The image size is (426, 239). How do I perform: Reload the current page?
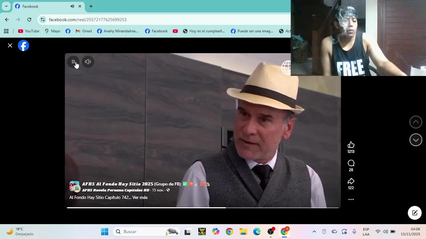point(29,20)
